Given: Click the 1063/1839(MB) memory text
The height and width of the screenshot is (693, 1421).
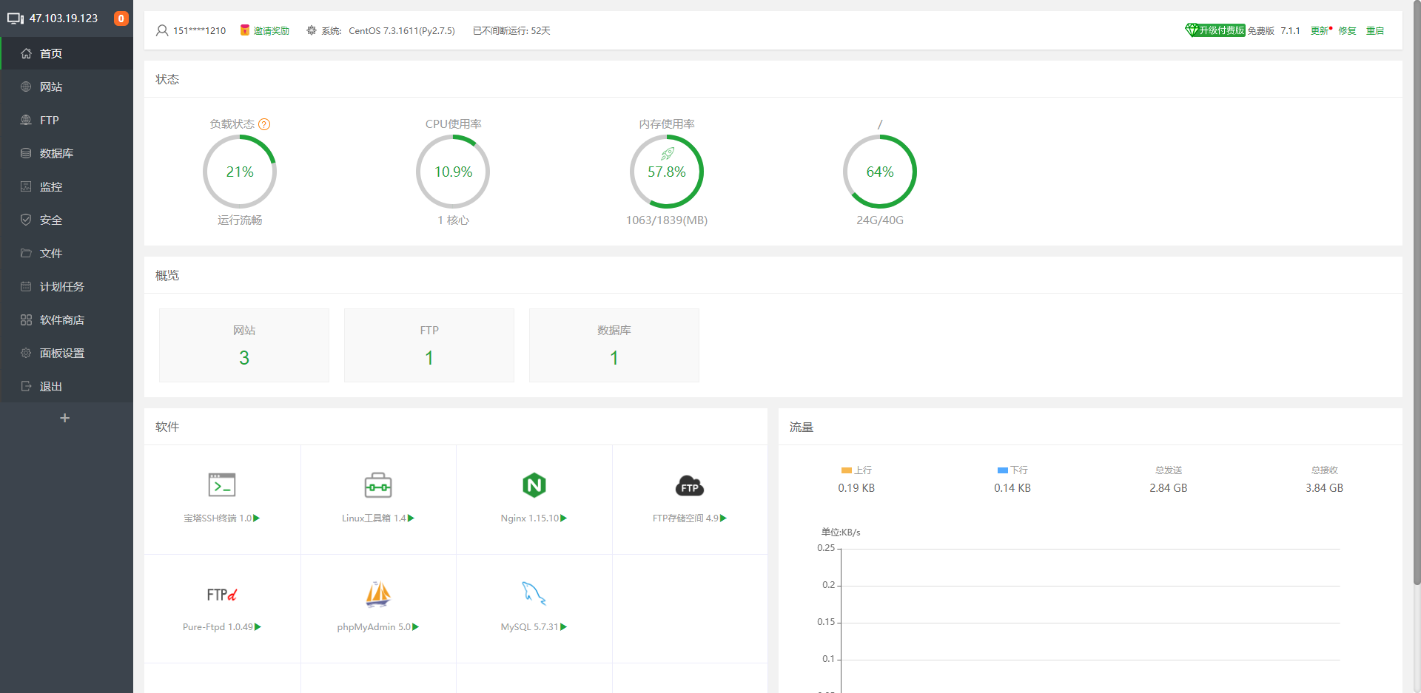Looking at the screenshot, I should tap(667, 220).
